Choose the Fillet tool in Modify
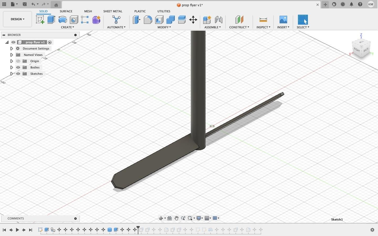Viewport: 378px width, 236px height. [x=148, y=20]
